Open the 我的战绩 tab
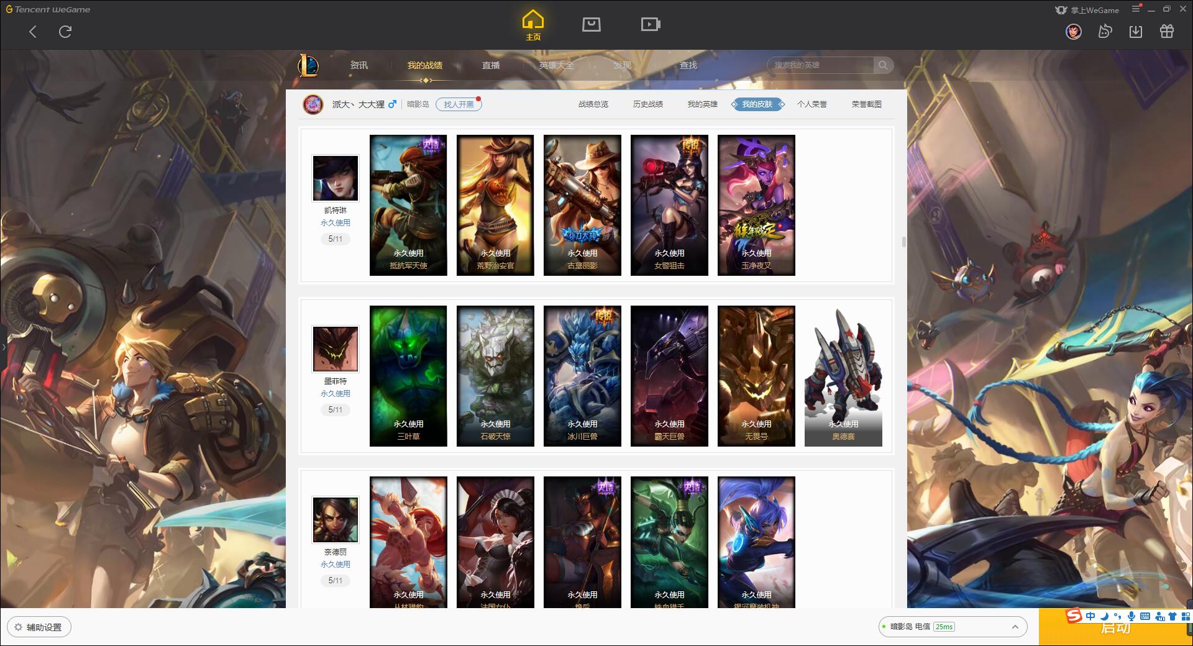 pos(425,65)
